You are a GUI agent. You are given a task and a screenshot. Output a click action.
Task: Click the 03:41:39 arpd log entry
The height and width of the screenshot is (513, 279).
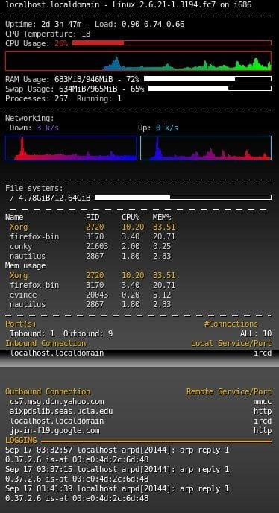[x=117, y=494]
